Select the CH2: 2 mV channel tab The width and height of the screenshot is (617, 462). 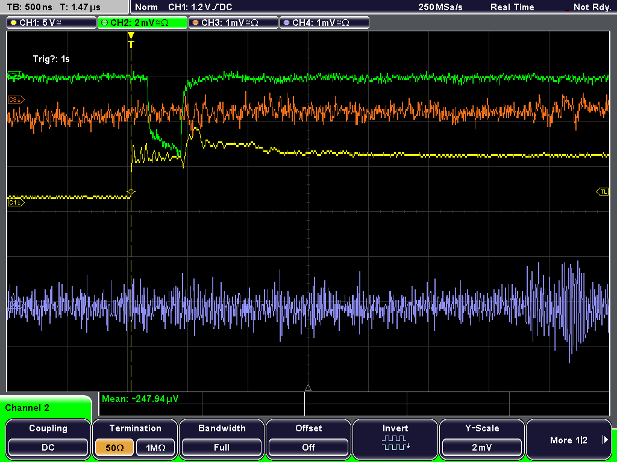point(142,23)
